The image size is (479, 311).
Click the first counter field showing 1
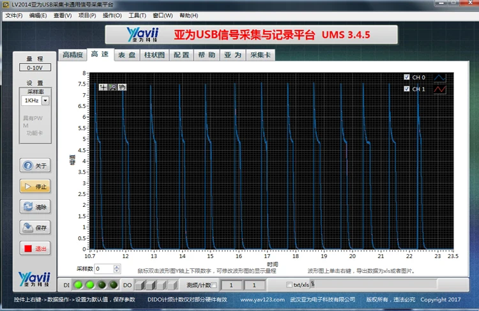[x=231, y=285]
